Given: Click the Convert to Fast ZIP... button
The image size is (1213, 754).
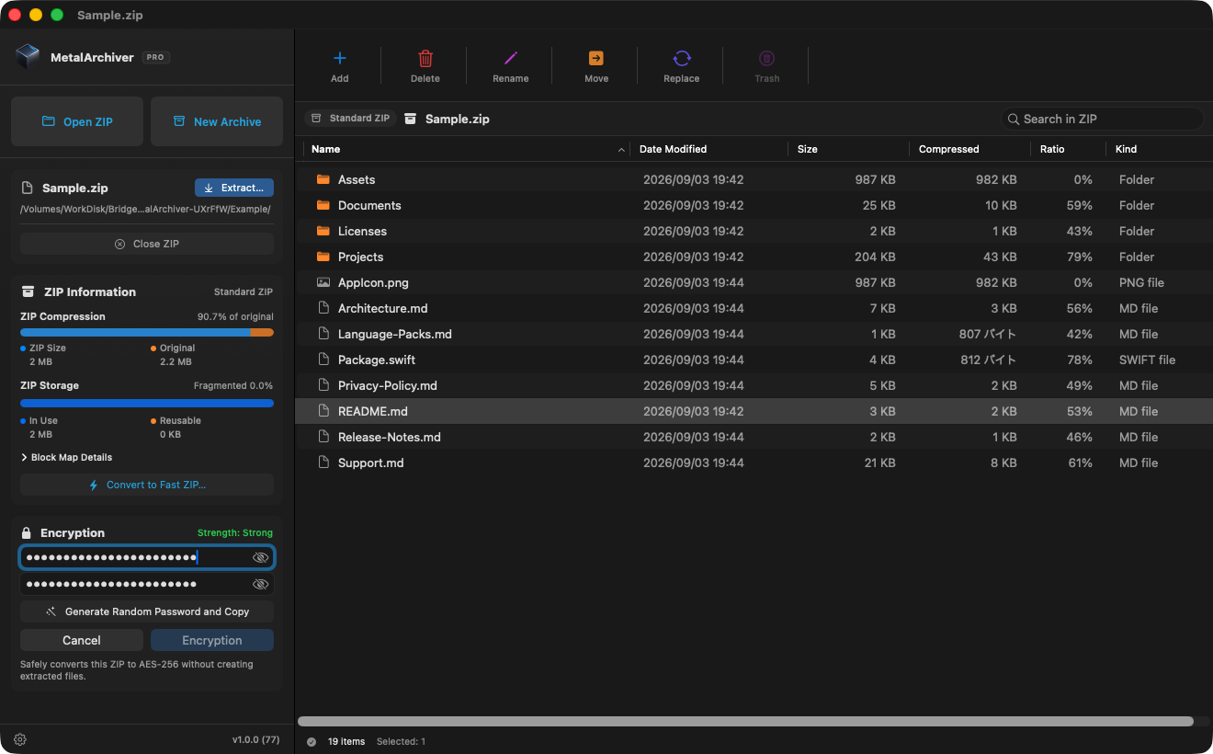Looking at the screenshot, I should 147,485.
